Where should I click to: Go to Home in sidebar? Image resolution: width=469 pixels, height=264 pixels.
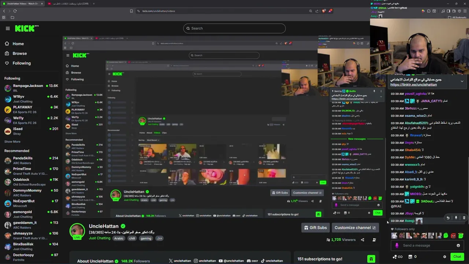click(14, 44)
